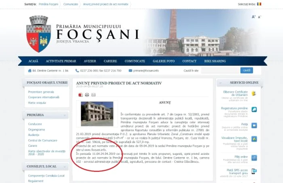The image size is (283, 183).
Task: Click the address Bd. Dimitrie Cantemir nr. 1 bis
Action: (51, 71)
